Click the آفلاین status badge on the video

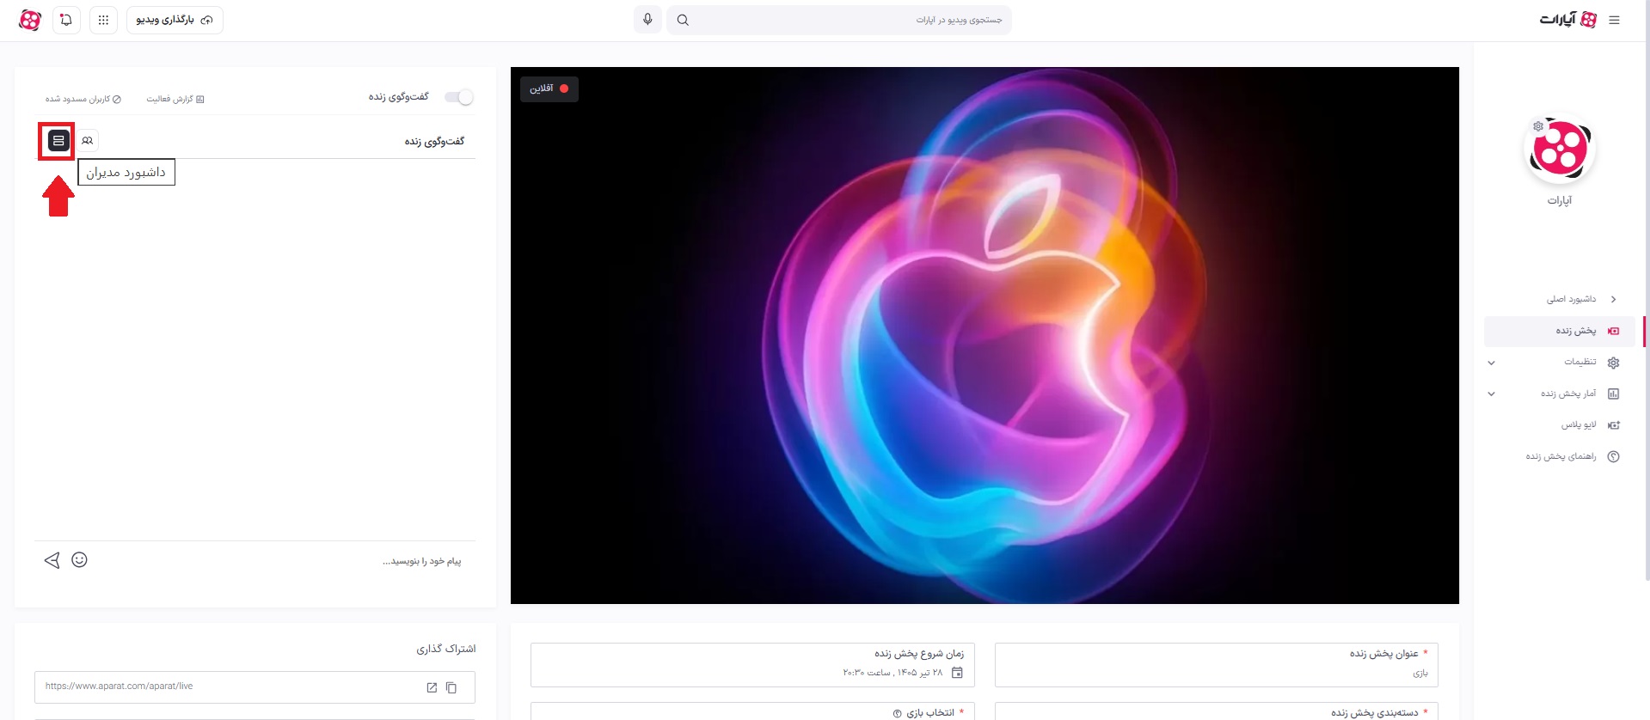[x=549, y=88]
